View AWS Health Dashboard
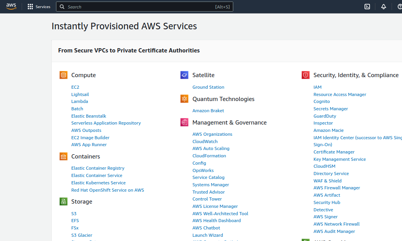Screen dimensions: 402x241 [217, 221]
